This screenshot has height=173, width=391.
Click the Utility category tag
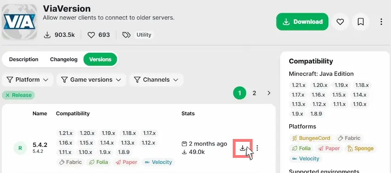click(144, 35)
